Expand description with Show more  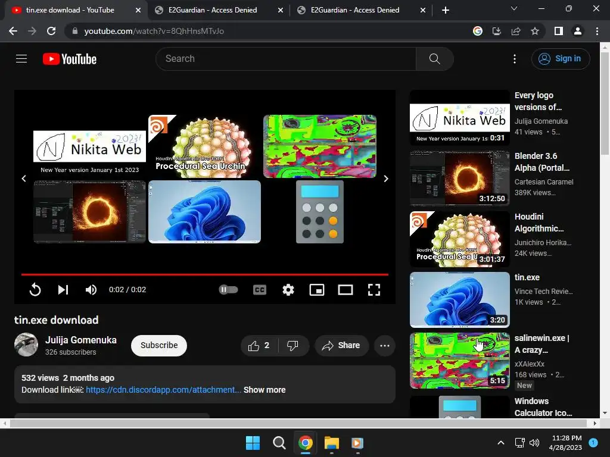pyautogui.click(x=264, y=390)
